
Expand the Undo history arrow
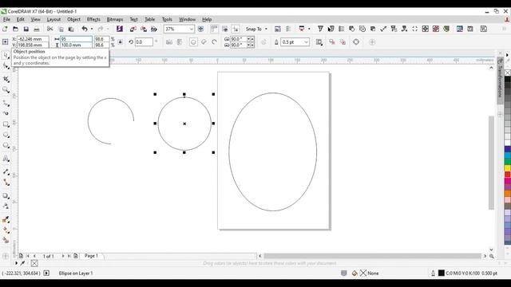tap(92, 29)
